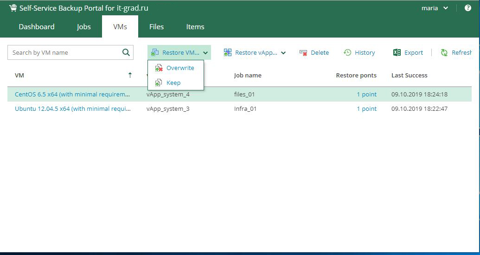Open the maria user account dropdown
Image resolution: width=480 pixels, height=255 pixels.
click(435, 8)
